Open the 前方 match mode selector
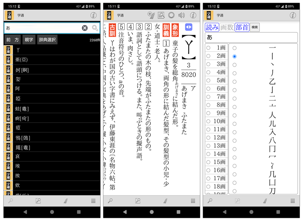This screenshot has height=220, width=303. pos(13,40)
